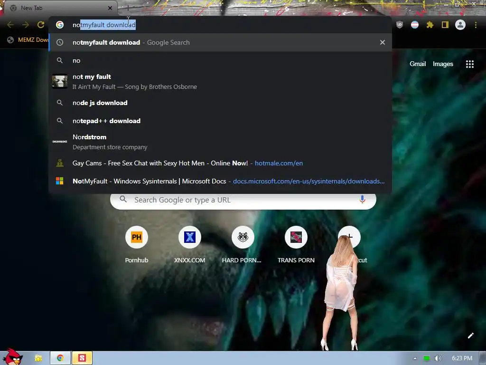
Task: Click the Google G icon in the address bar
Action: pos(60,25)
